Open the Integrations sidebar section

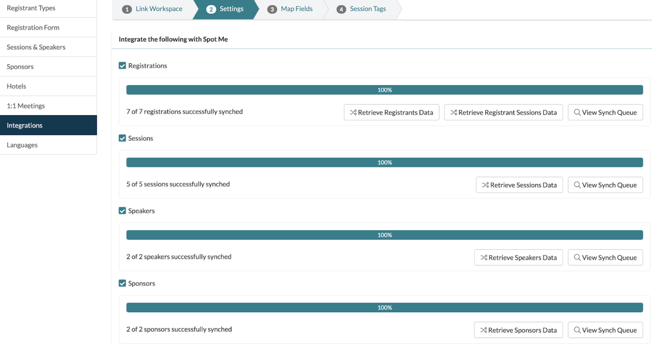pos(24,125)
